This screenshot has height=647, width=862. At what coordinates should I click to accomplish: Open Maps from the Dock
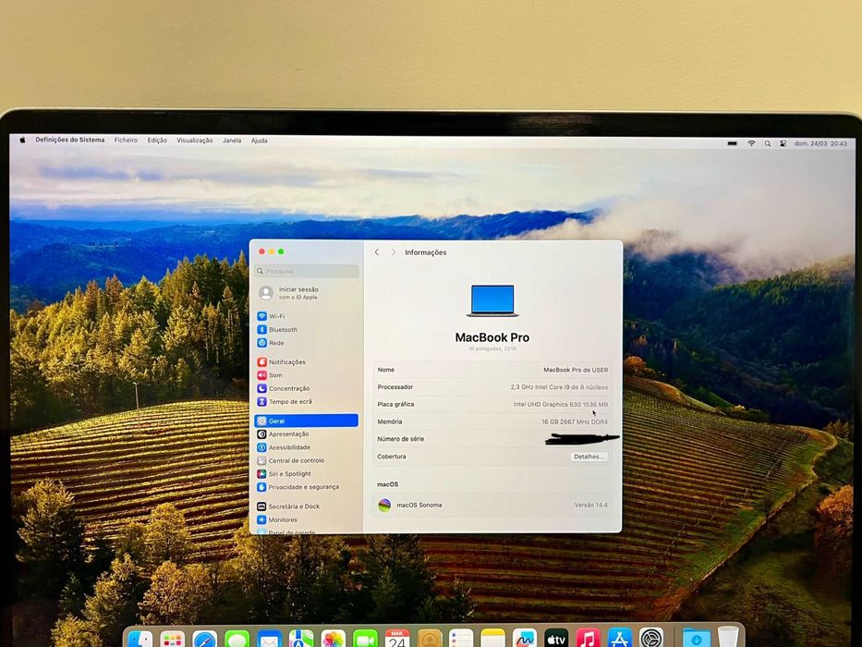301,640
